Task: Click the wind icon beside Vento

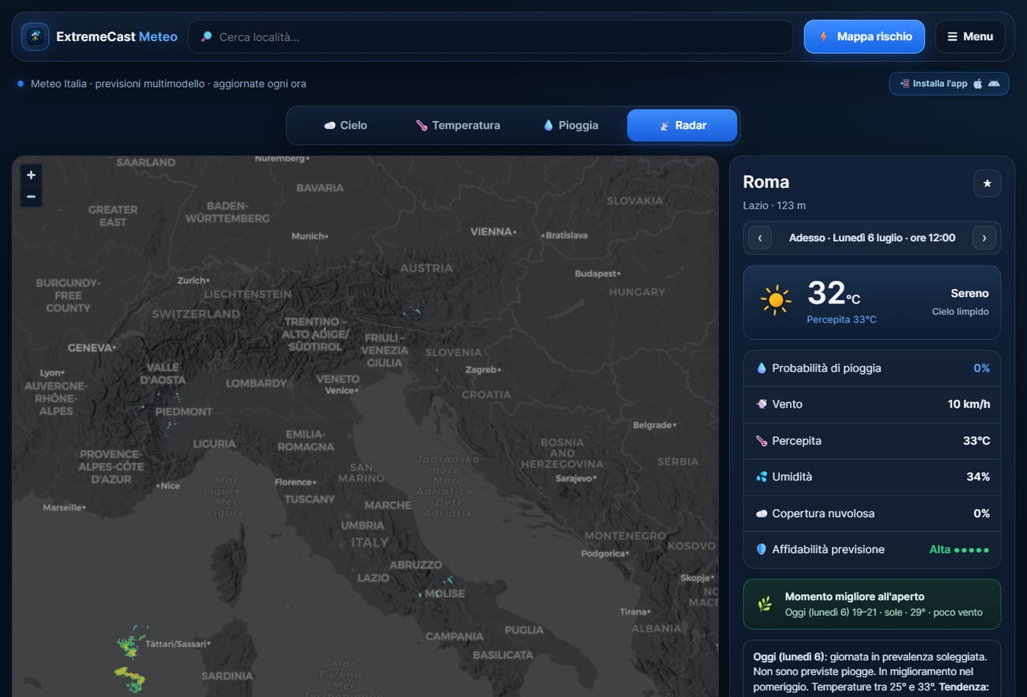Action: 762,404
